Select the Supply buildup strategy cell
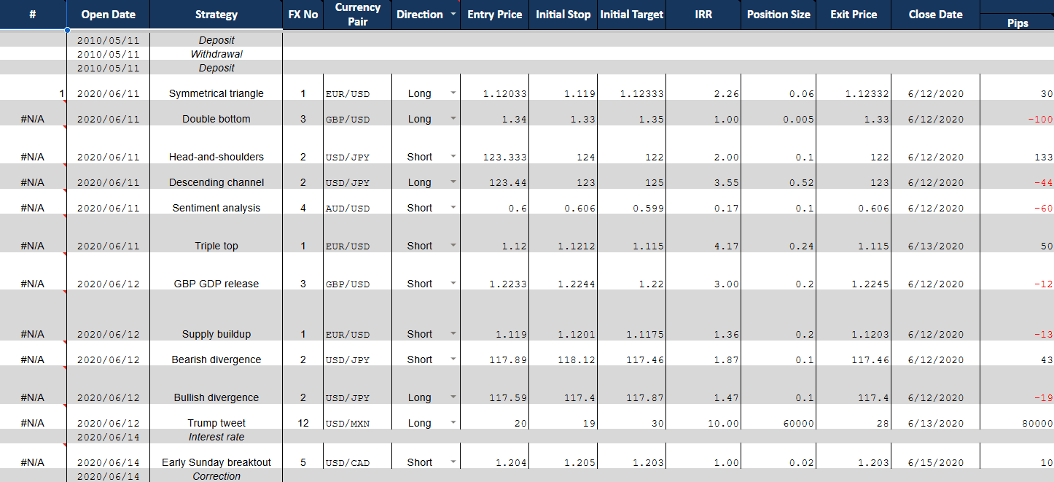 (216, 316)
